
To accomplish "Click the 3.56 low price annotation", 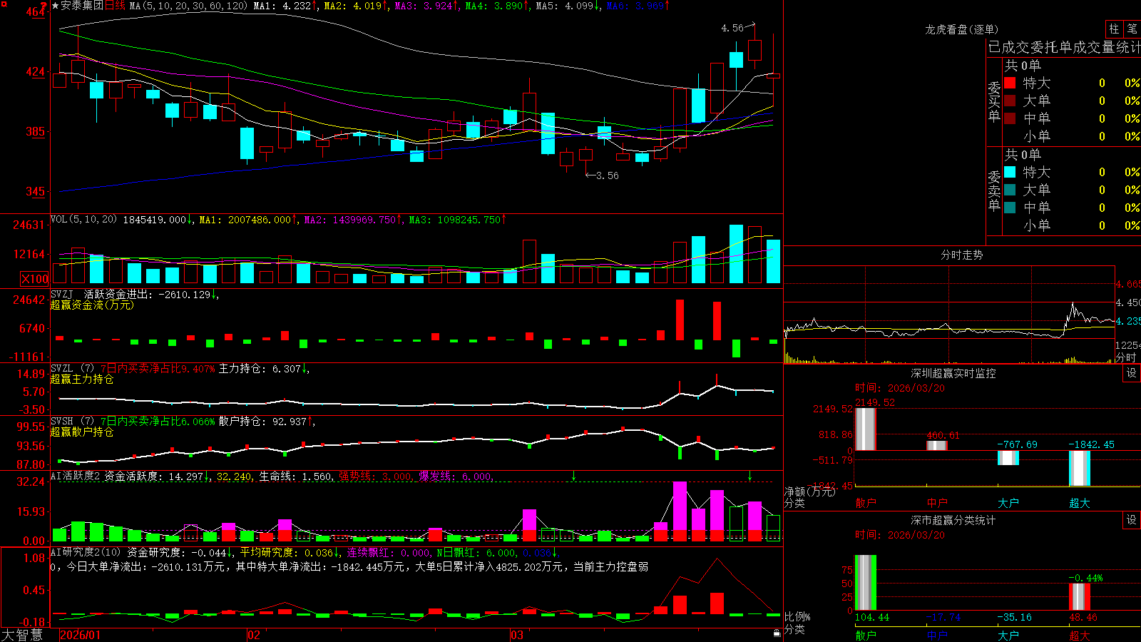I will 608,175.
